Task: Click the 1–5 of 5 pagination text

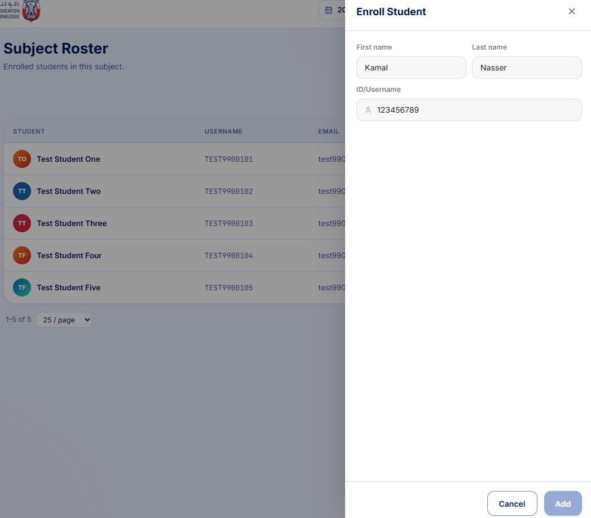Action: 19,320
